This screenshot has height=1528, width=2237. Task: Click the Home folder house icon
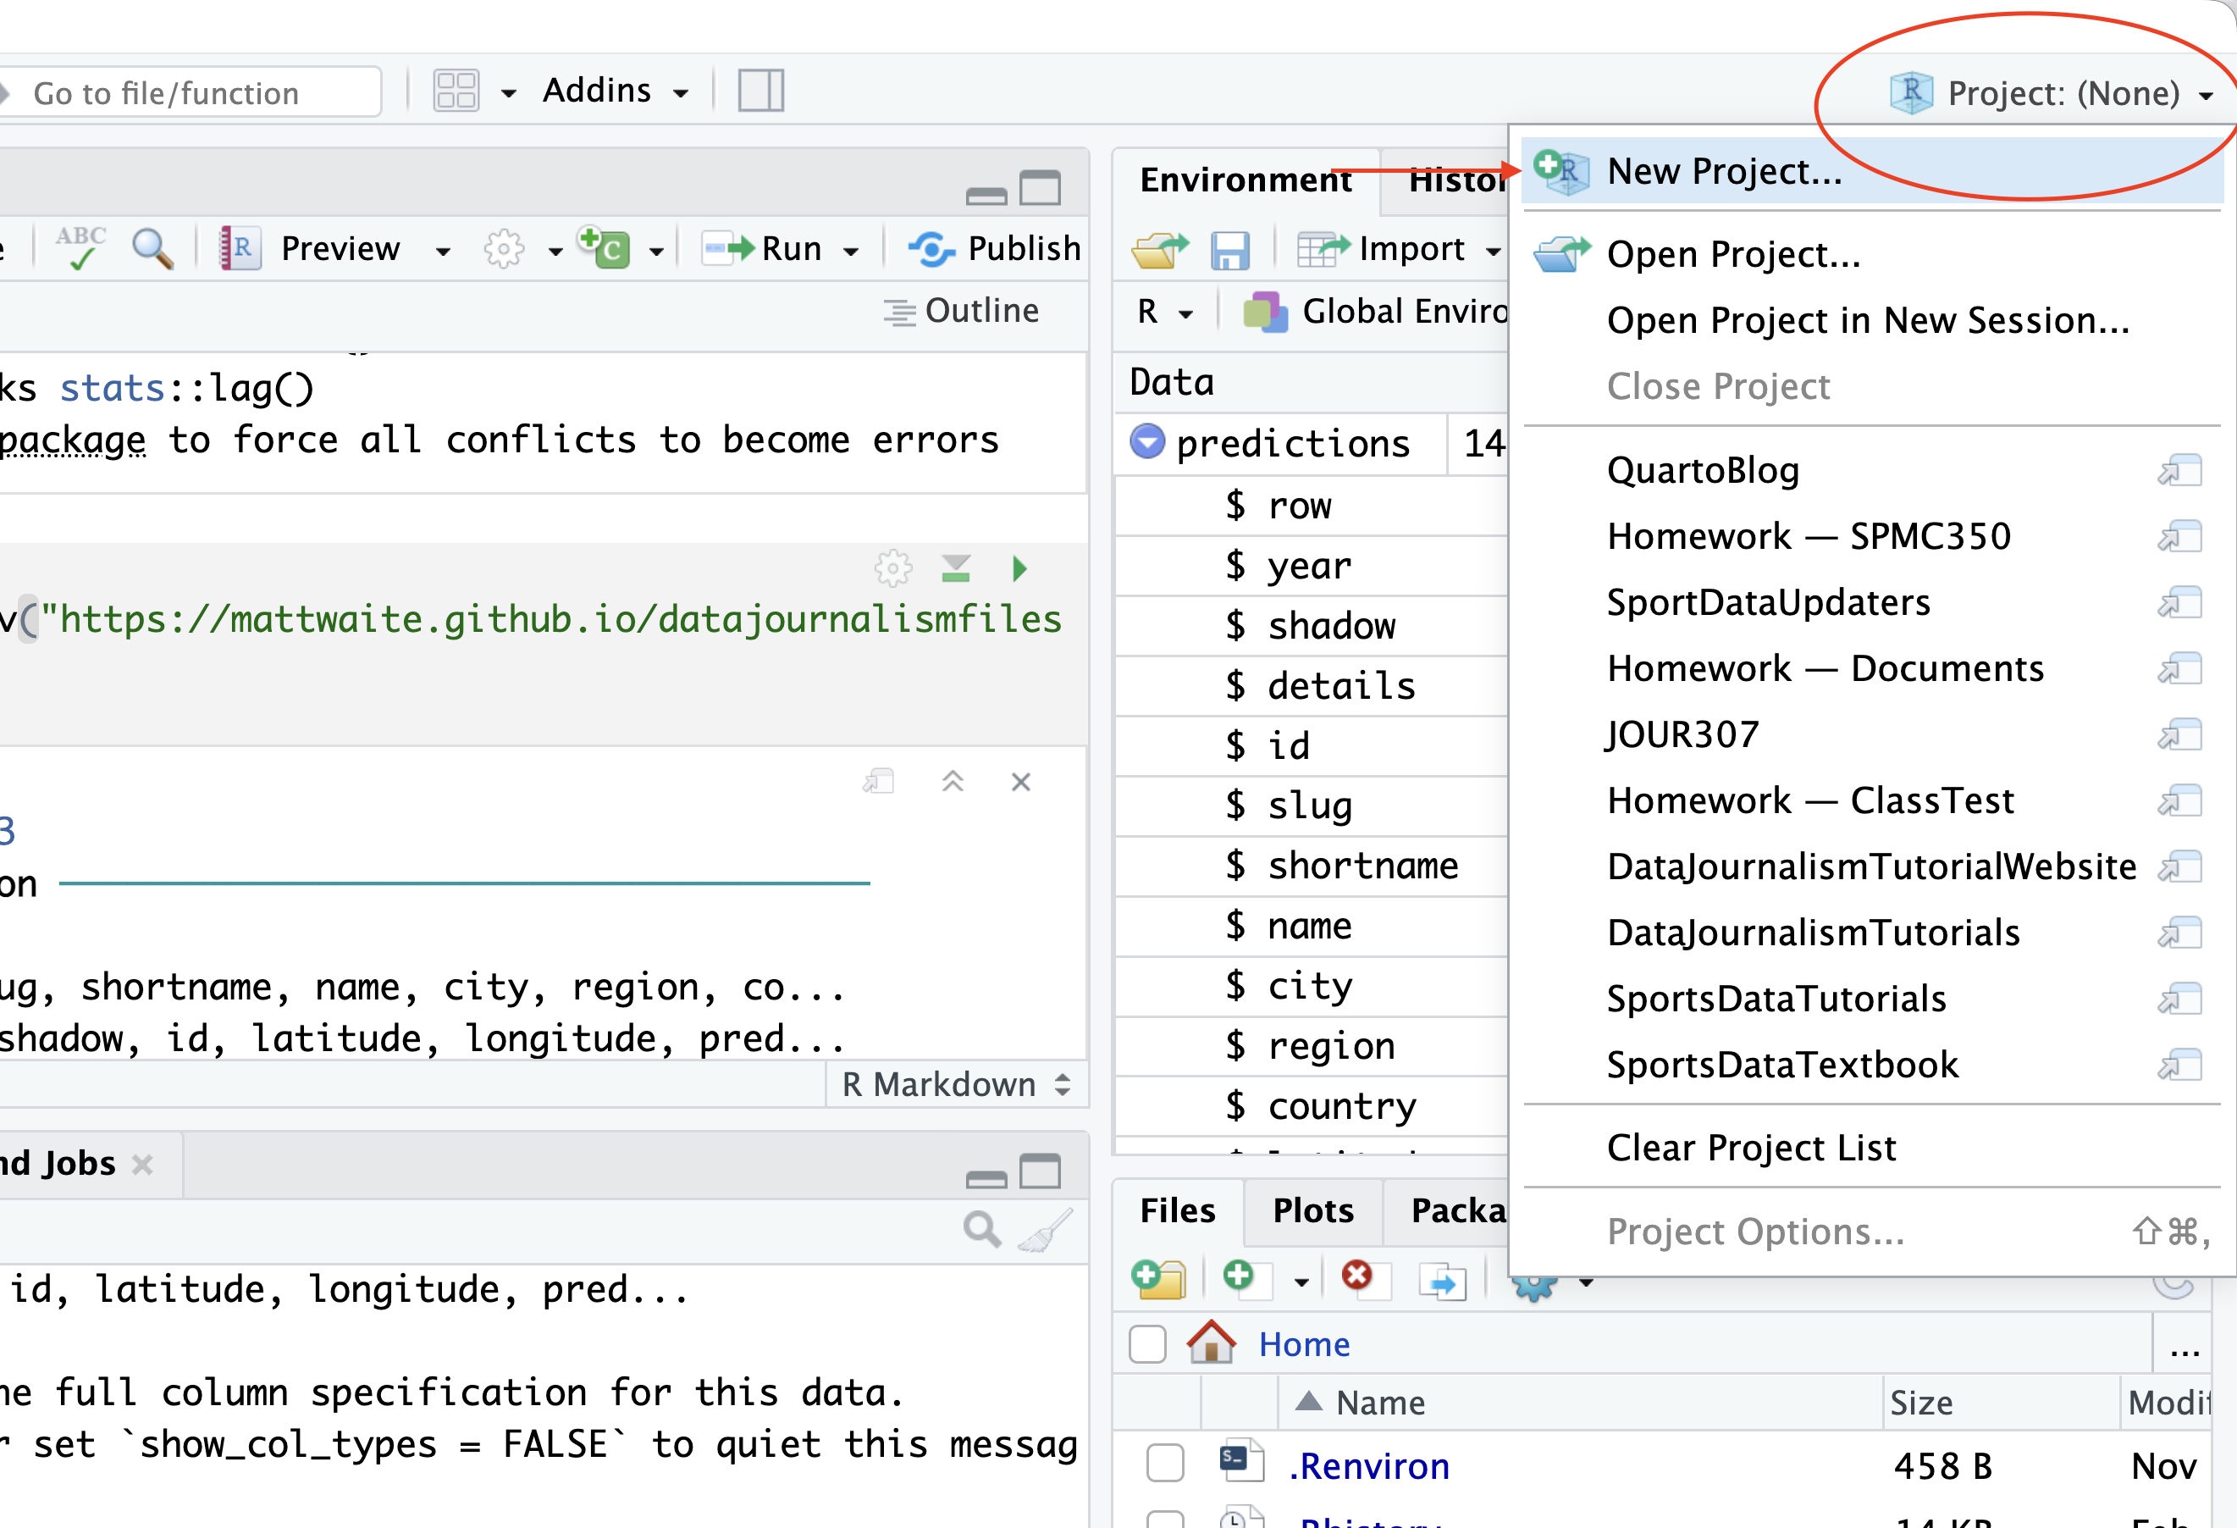click(x=1211, y=1343)
